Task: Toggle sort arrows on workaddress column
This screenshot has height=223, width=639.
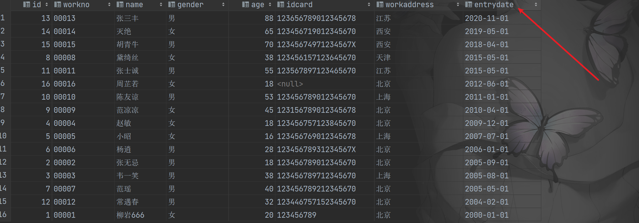Action: click(x=458, y=5)
